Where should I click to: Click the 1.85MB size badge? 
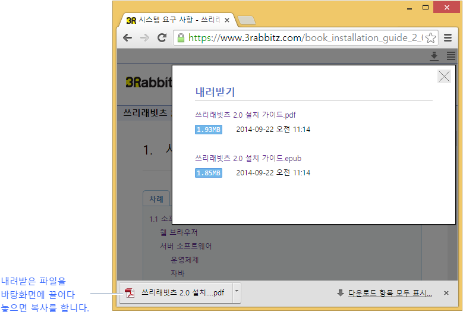[209, 173]
